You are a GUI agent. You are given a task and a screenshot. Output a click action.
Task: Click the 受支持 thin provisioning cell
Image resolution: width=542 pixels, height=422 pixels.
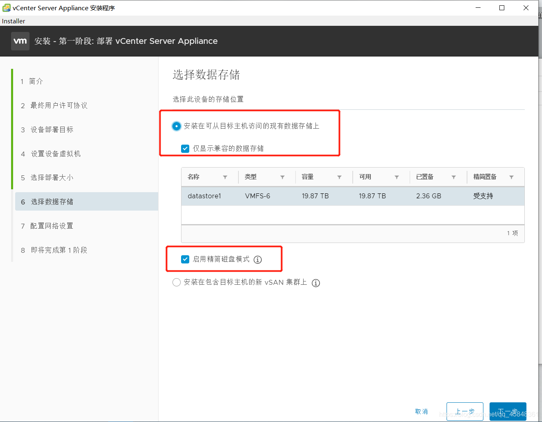click(483, 196)
